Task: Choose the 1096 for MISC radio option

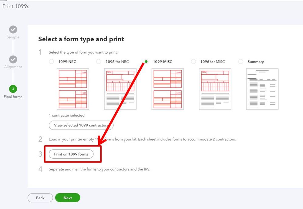Action: click(194, 62)
